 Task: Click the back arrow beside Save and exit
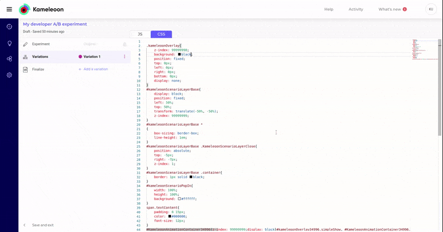(24, 225)
